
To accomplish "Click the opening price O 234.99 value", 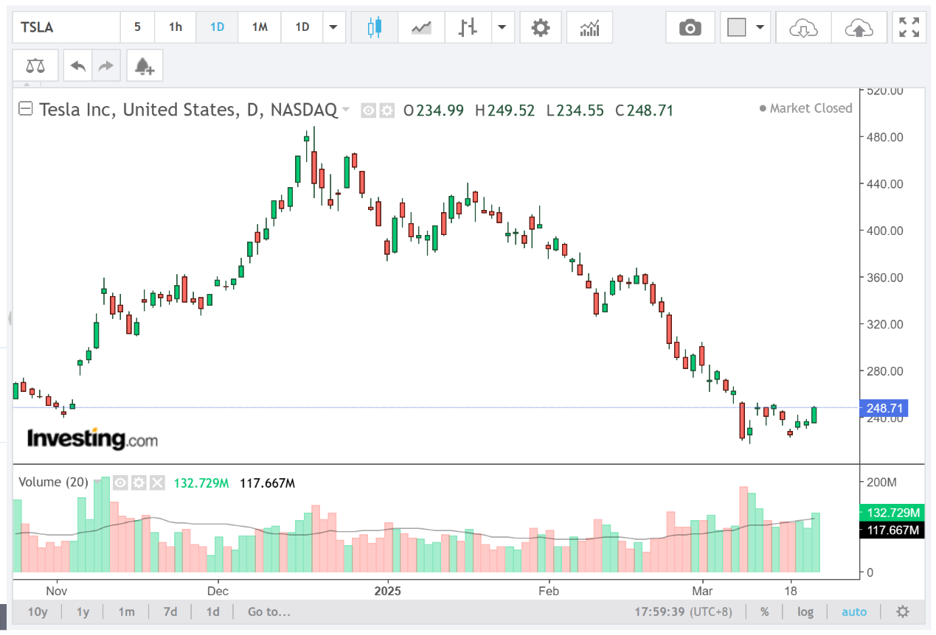I will [434, 110].
